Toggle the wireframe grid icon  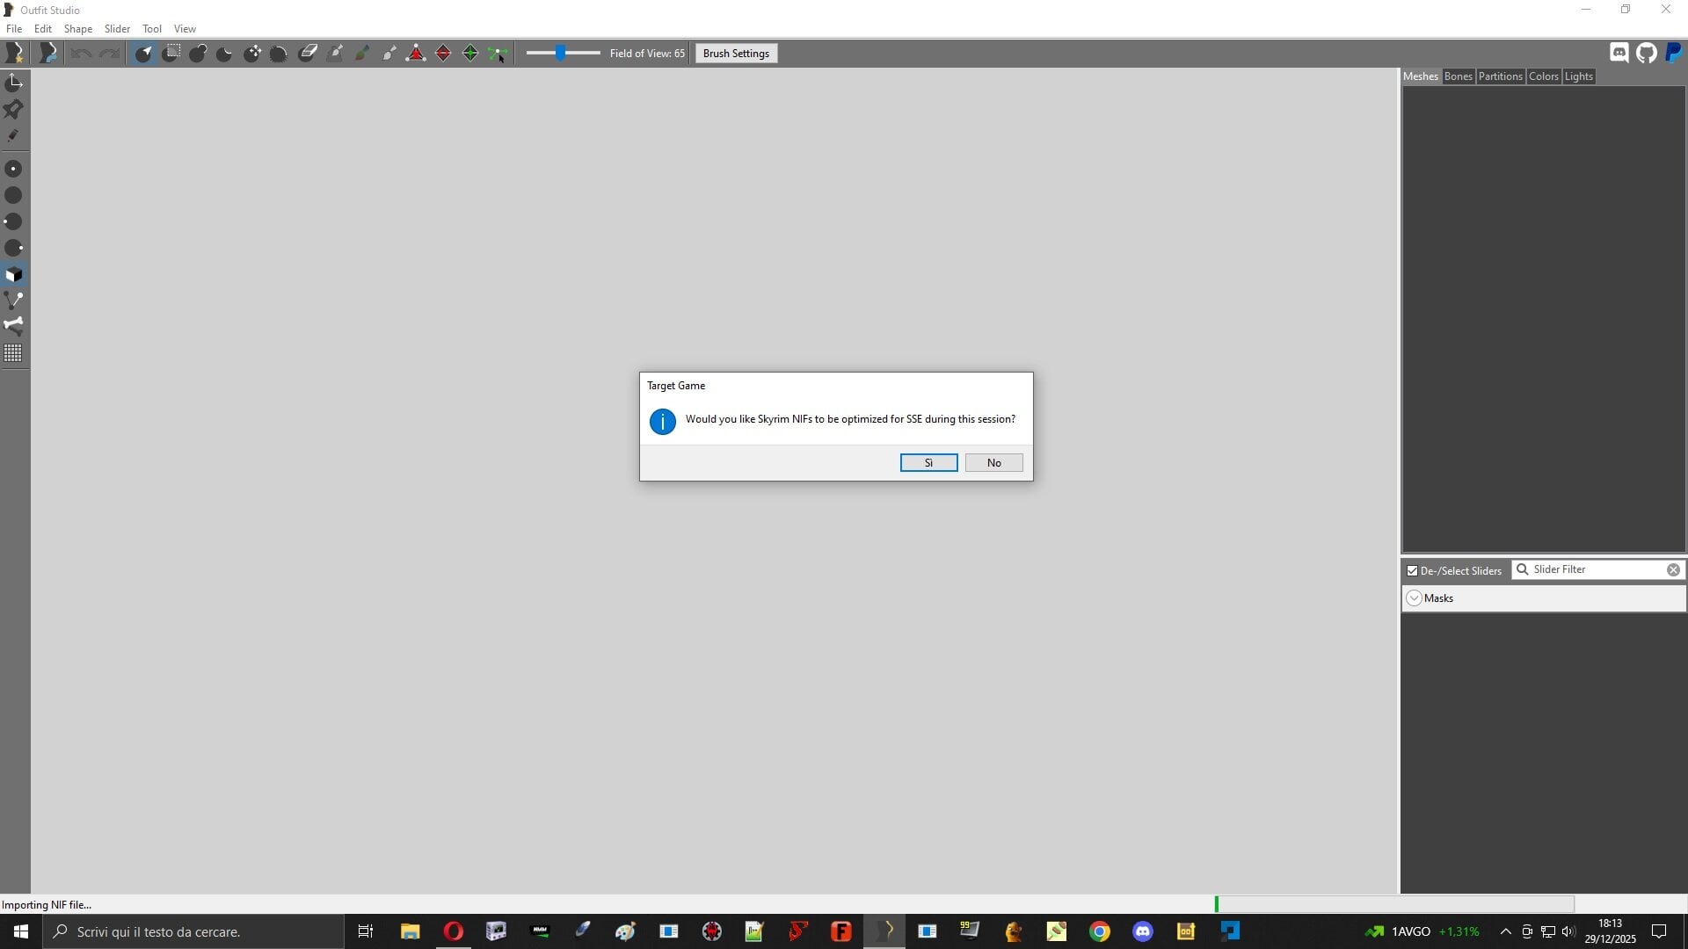14,353
